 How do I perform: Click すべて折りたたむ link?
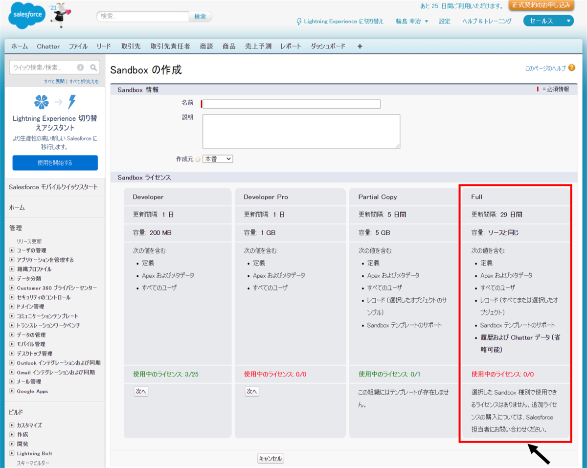[84, 81]
